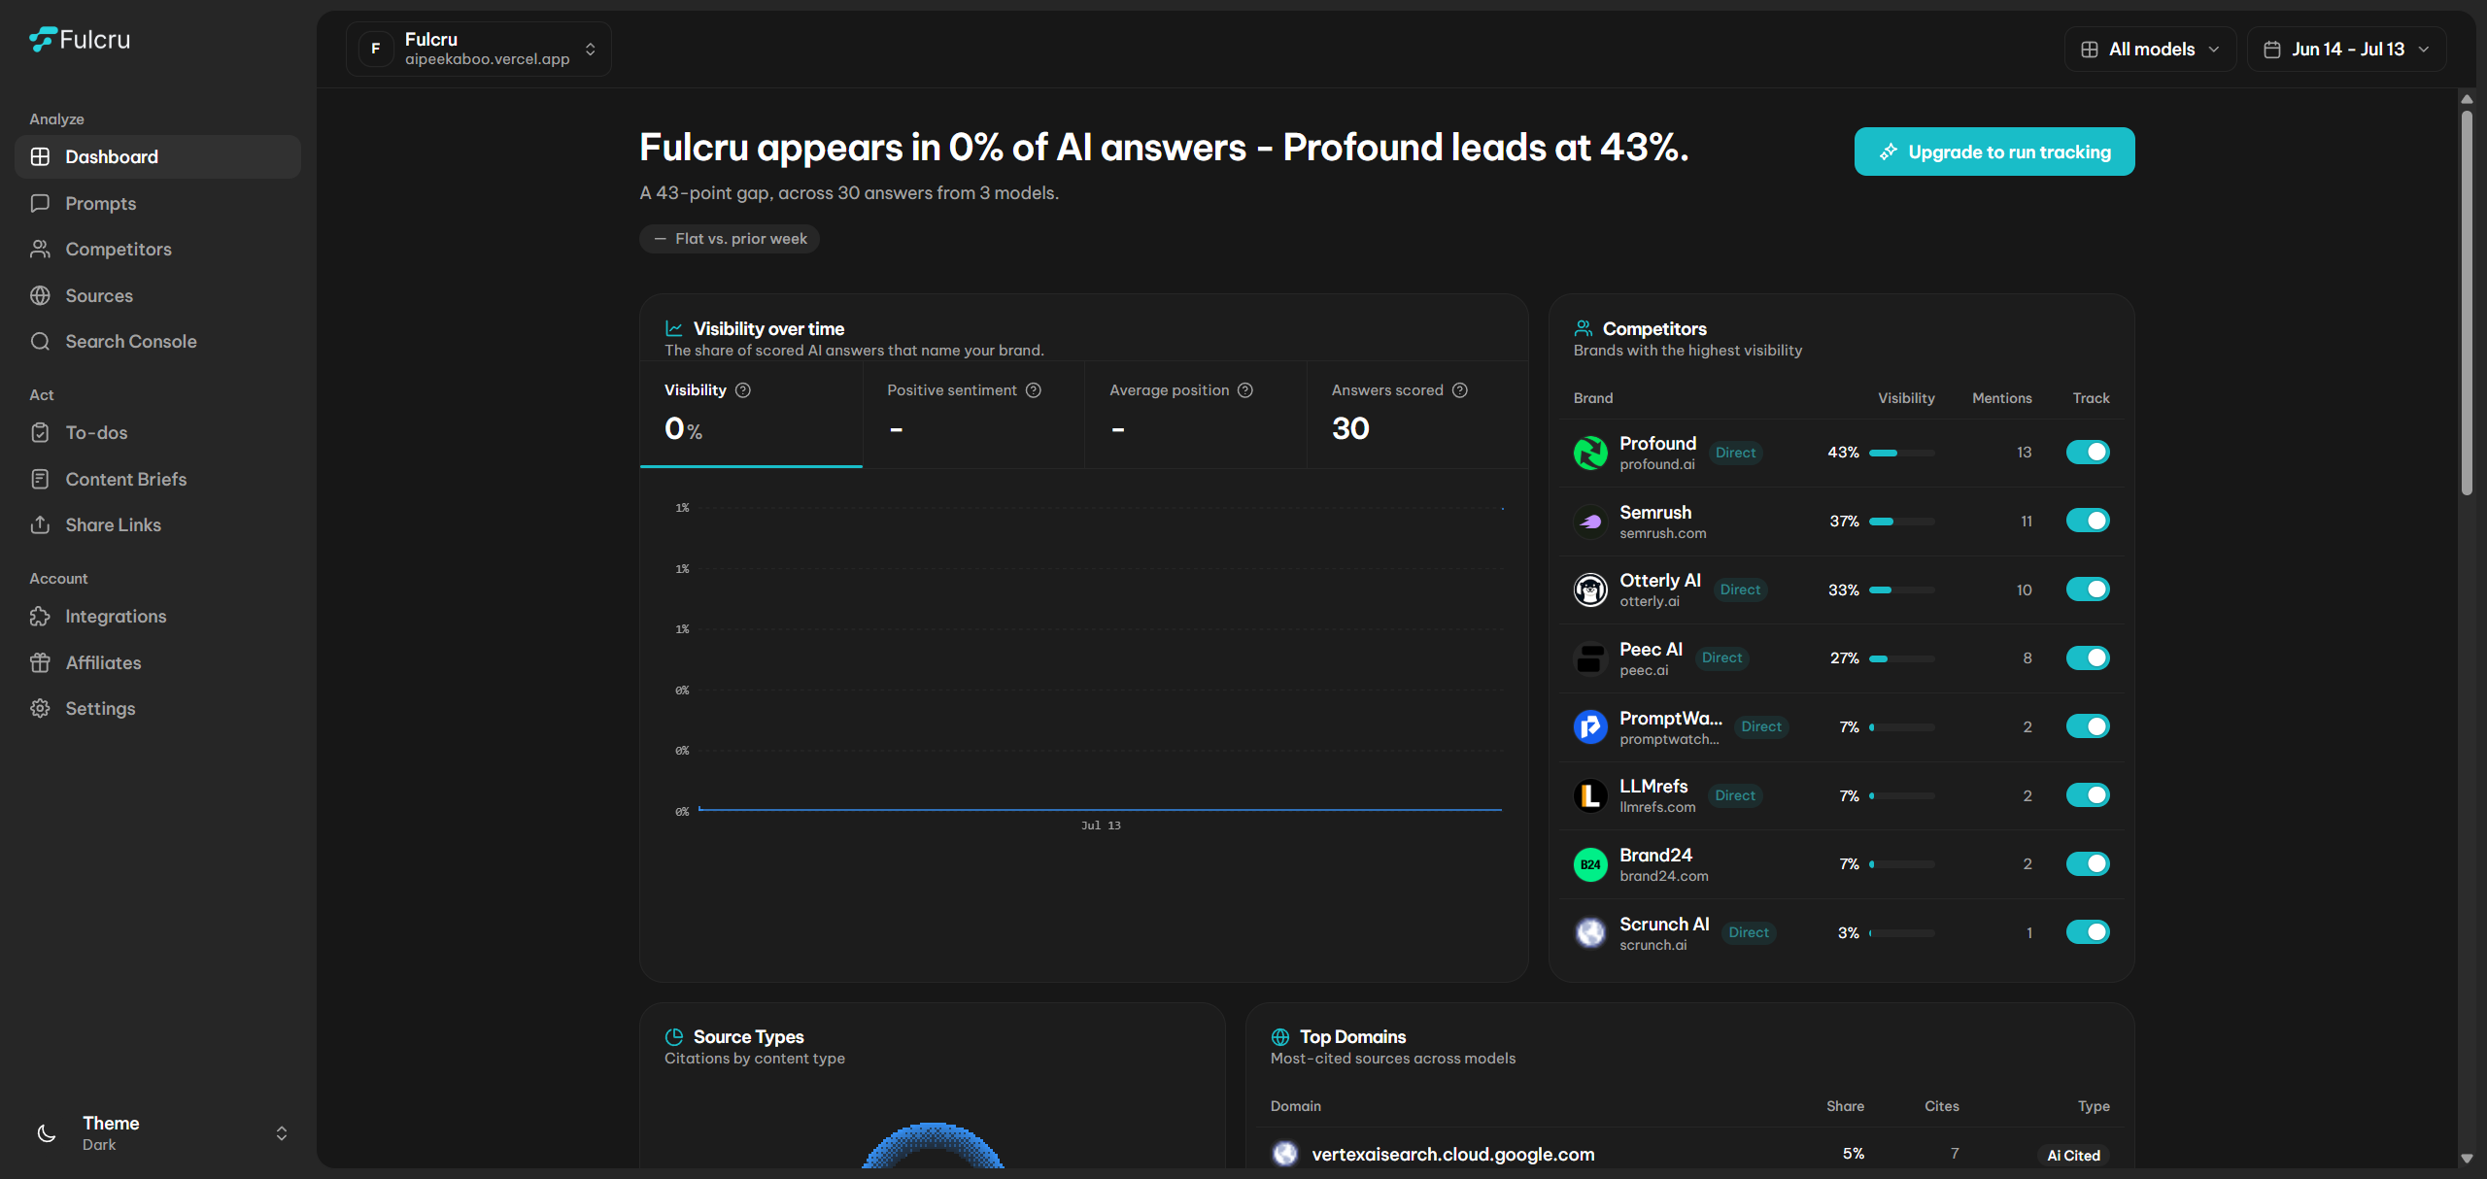Click the Direct badge next to Scrunch AI
The image size is (2487, 1179).
tap(1749, 932)
